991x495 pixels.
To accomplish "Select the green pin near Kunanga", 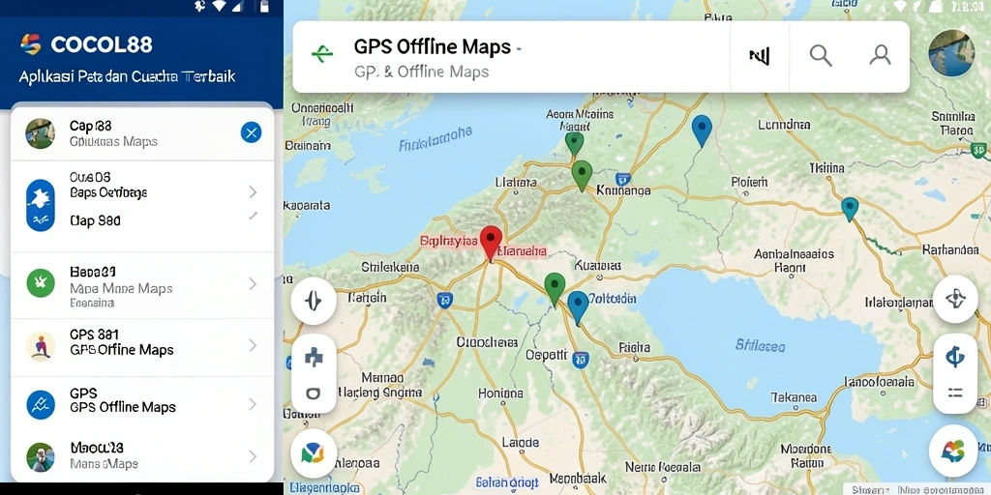I will [582, 176].
